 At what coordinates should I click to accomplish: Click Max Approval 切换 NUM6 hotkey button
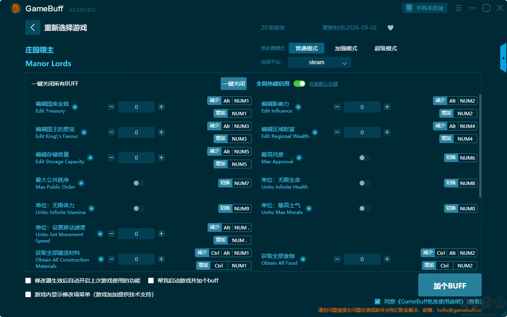coord(461,158)
